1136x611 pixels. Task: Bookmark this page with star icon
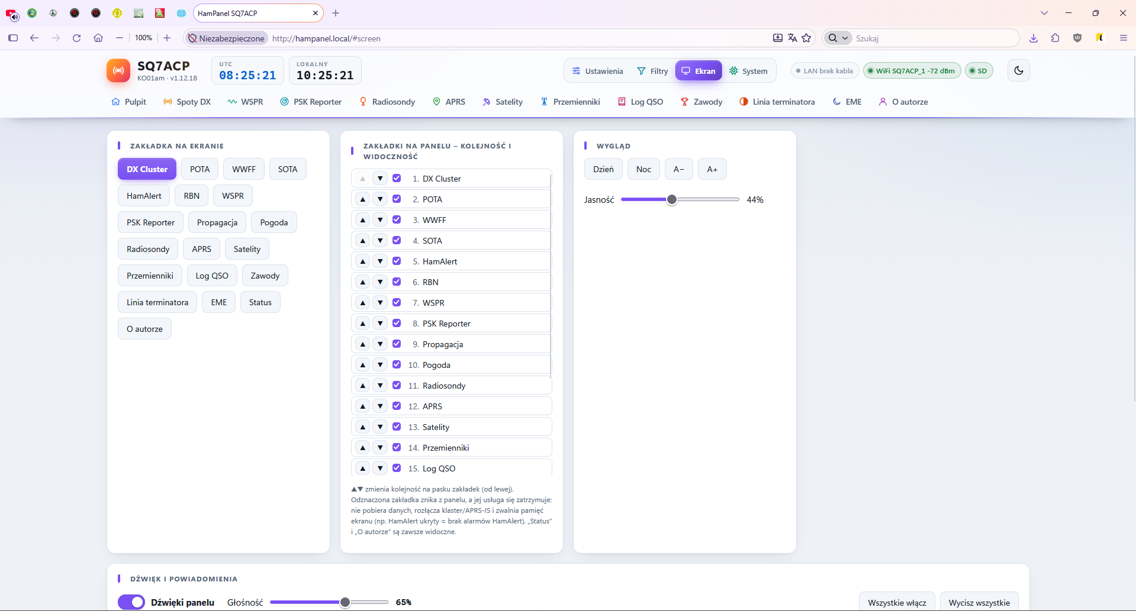(x=806, y=38)
